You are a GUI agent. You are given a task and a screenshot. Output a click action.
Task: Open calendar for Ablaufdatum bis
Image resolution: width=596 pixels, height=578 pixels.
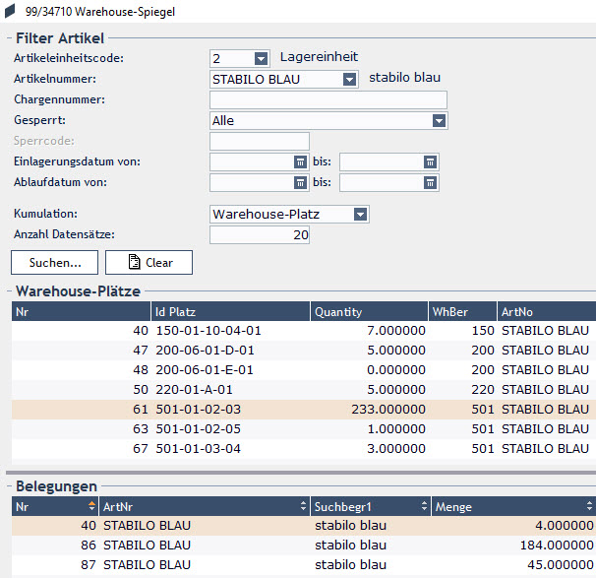click(x=430, y=182)
